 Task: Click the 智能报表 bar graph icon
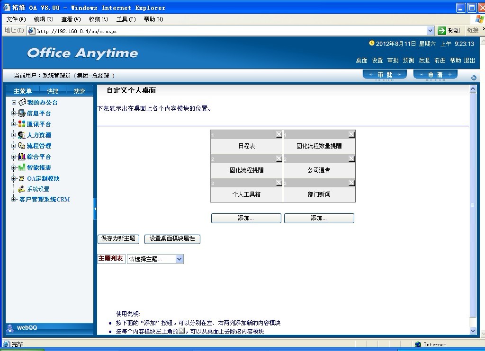(22, 167)
